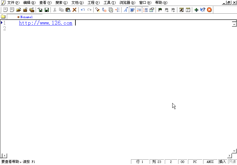Image resolution: width=237 pixels, height=165 pixels.
Task: Open the 文档(D) menu
Action: pyautogui.click(x=78, y=3)
